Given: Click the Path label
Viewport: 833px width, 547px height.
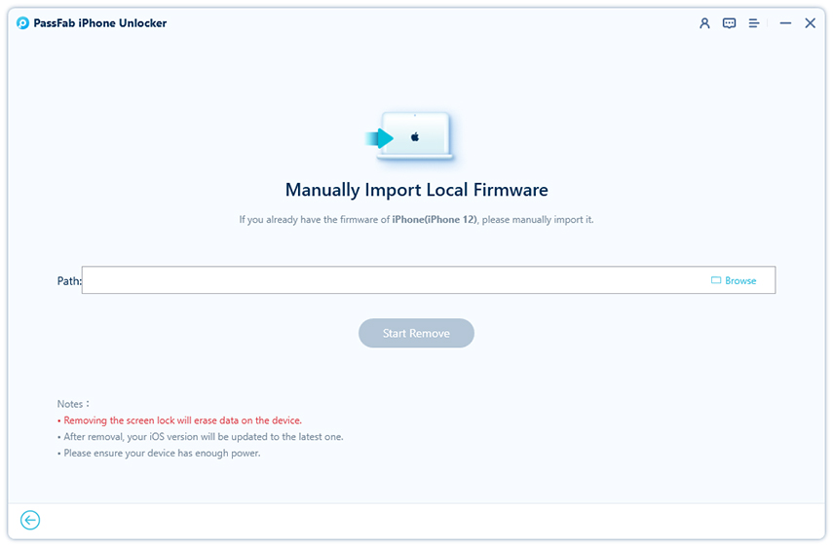Looking at the screenshot, I should pyautogui.click(x=69, y=281).
